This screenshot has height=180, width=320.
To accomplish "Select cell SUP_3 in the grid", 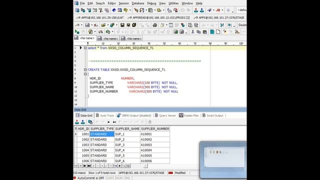I will point(127,144).
